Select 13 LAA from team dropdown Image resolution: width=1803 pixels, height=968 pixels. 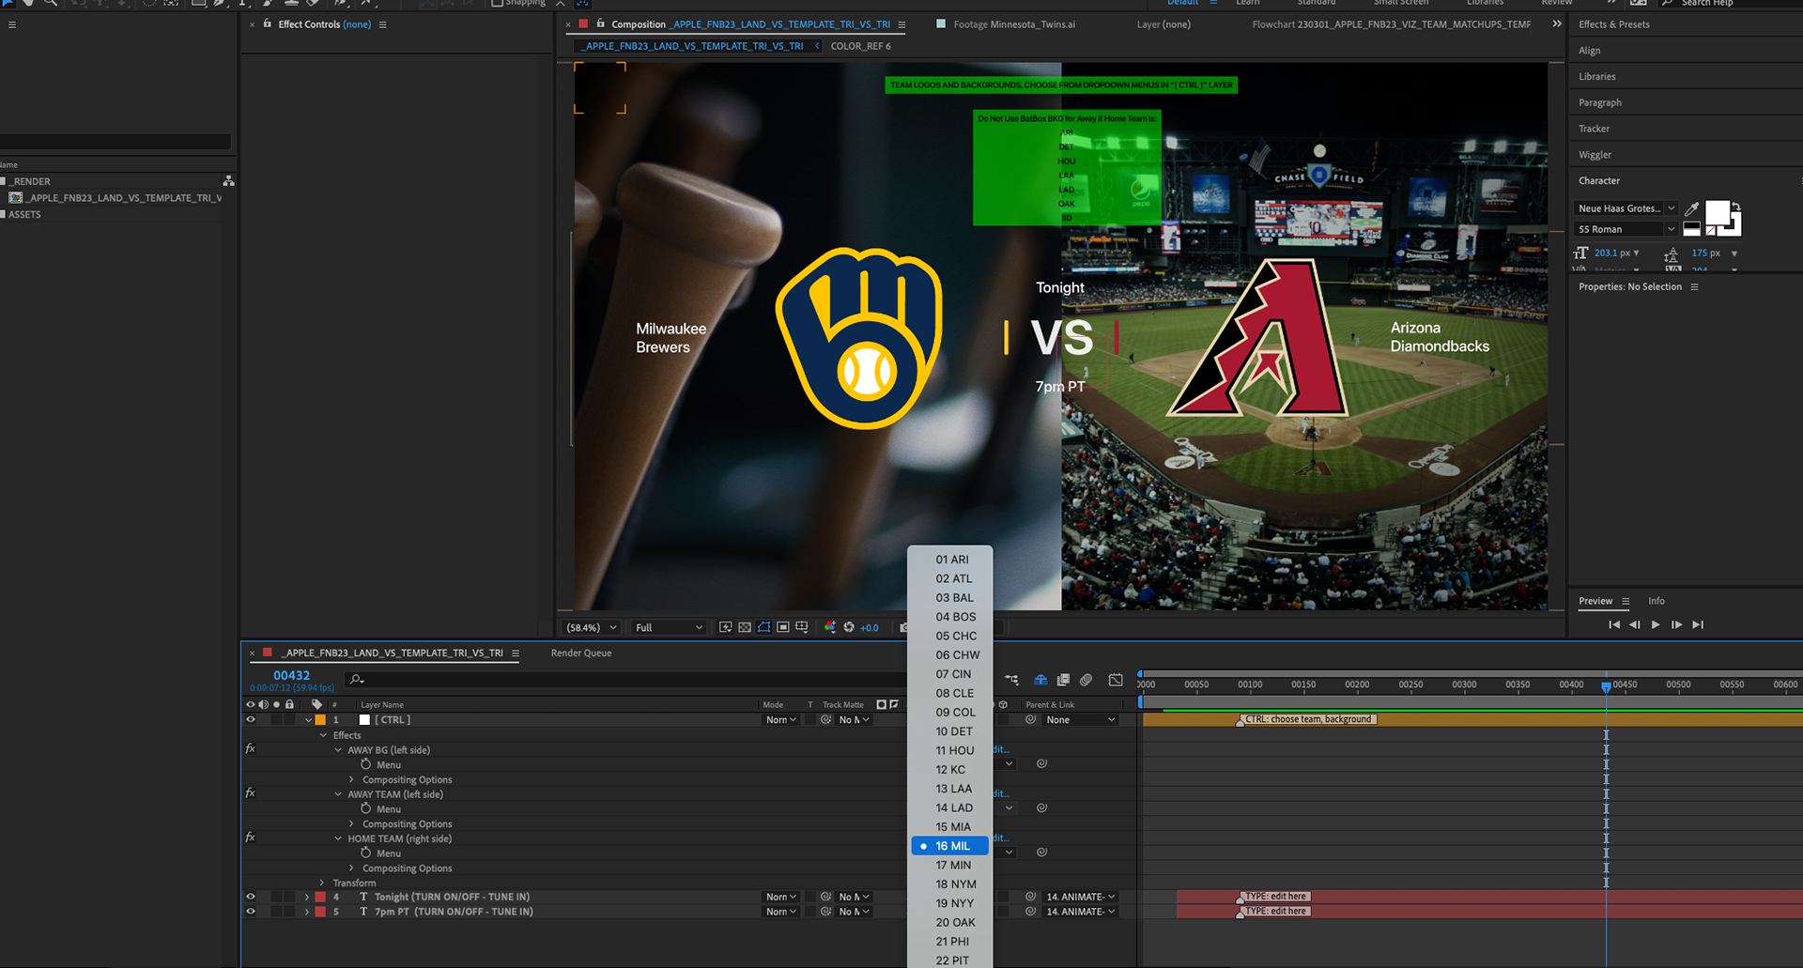coord(950,789)
